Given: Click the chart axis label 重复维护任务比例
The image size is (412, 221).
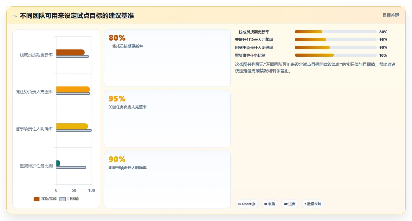Looking at the screenshot, I should pos(36,166).
